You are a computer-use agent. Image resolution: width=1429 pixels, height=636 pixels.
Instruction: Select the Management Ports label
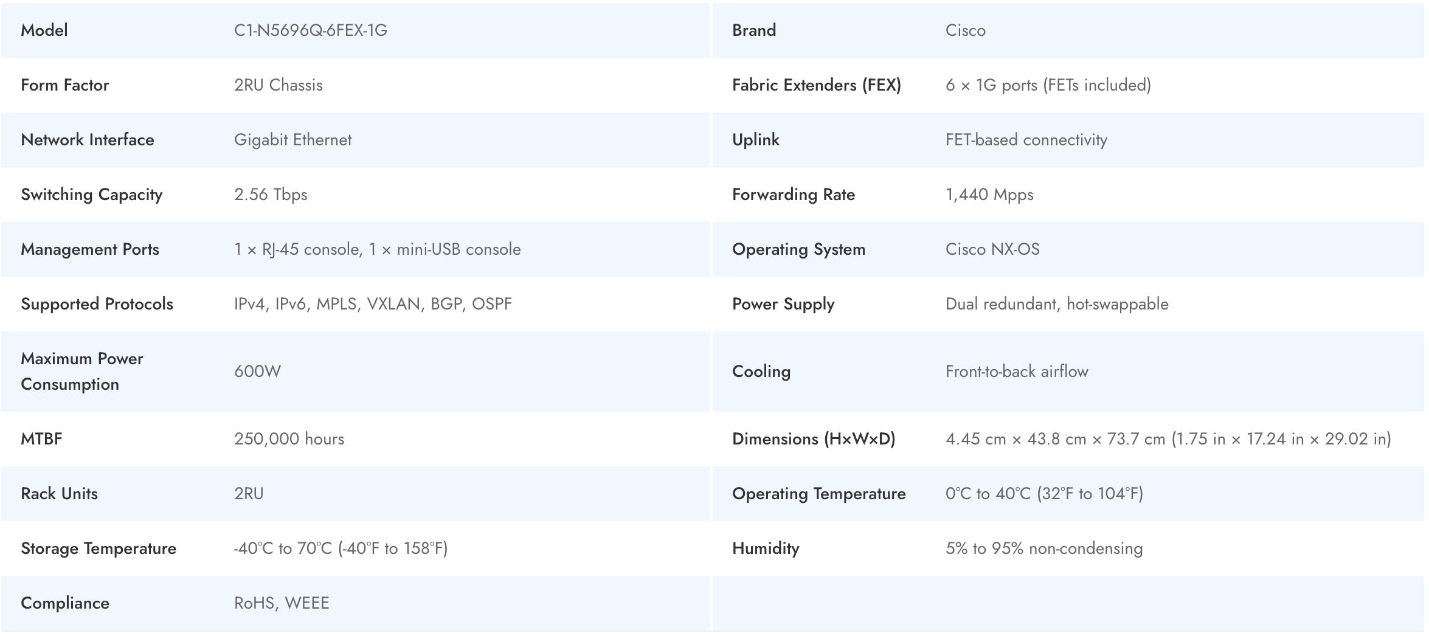tap(90, 249)
